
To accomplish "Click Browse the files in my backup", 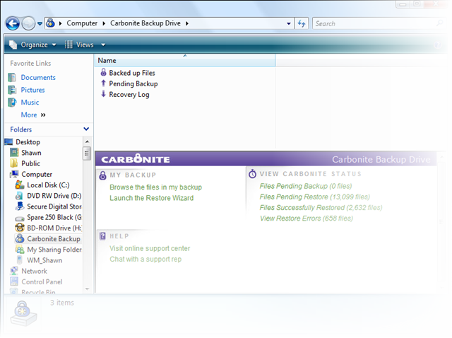I will point(155,187).
